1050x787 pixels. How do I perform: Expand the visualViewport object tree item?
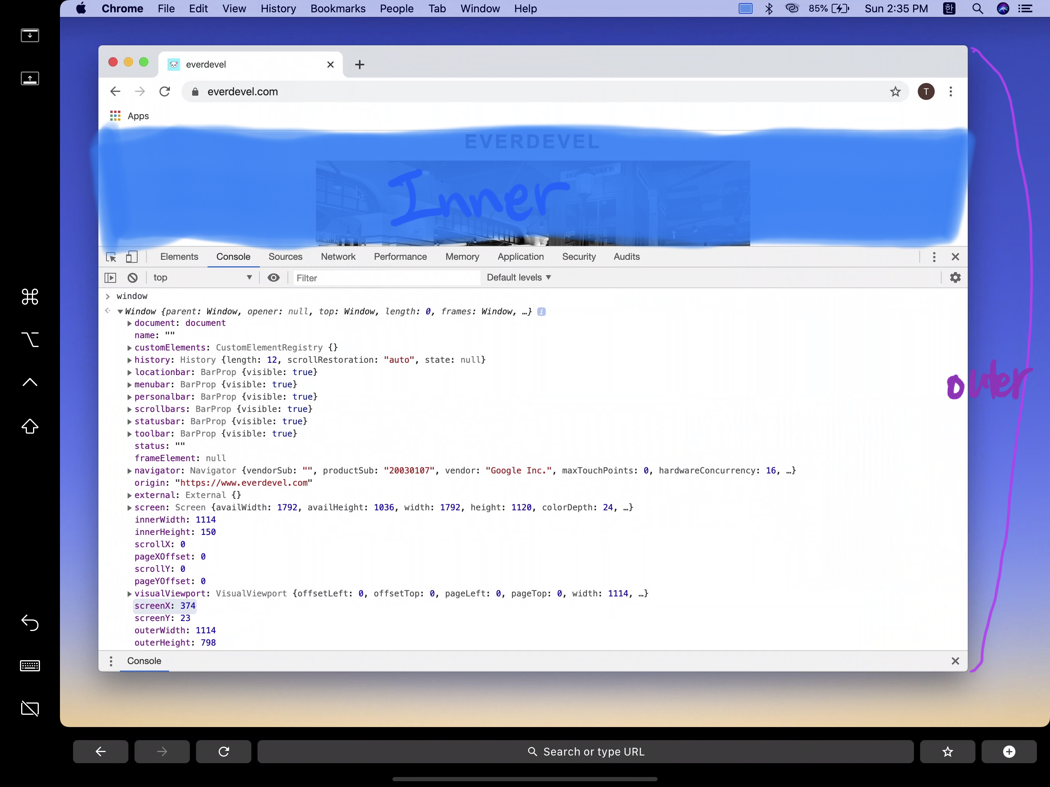[128, 594]
